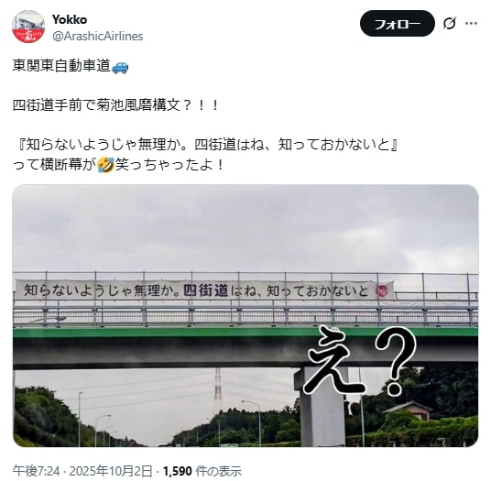Viewport: 491px width, 481px height.
Task: Open the three-dot more options menu
Action: coord(471,24)
